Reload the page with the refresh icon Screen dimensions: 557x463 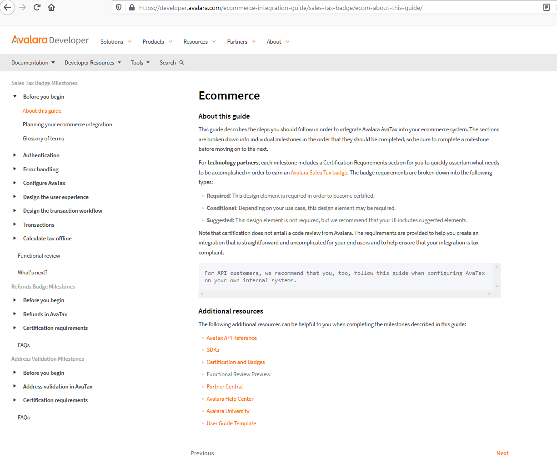37,7
